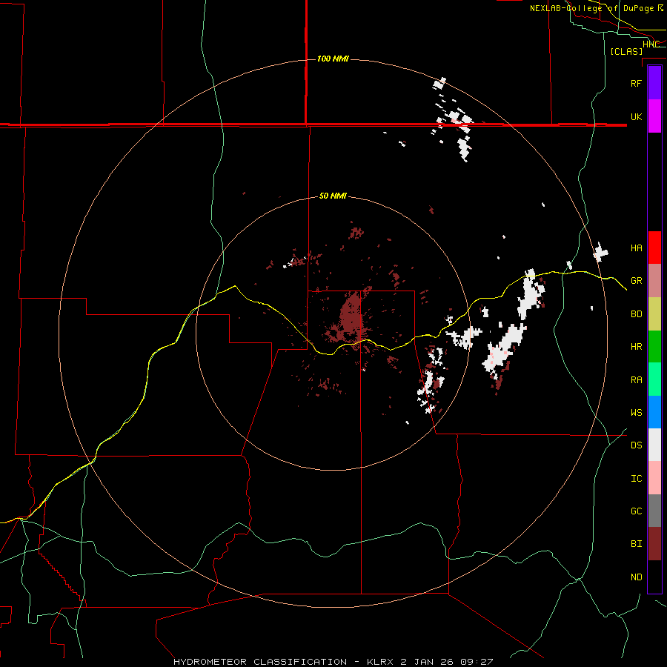Click the GC legend label
This screenshot has height=667, width=667.
[x=636, y=511]
